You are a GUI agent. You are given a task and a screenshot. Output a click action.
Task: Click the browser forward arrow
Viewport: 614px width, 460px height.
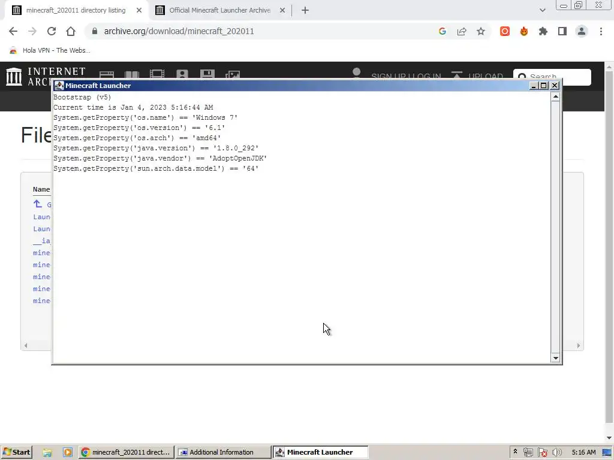(x=32, y=31)
